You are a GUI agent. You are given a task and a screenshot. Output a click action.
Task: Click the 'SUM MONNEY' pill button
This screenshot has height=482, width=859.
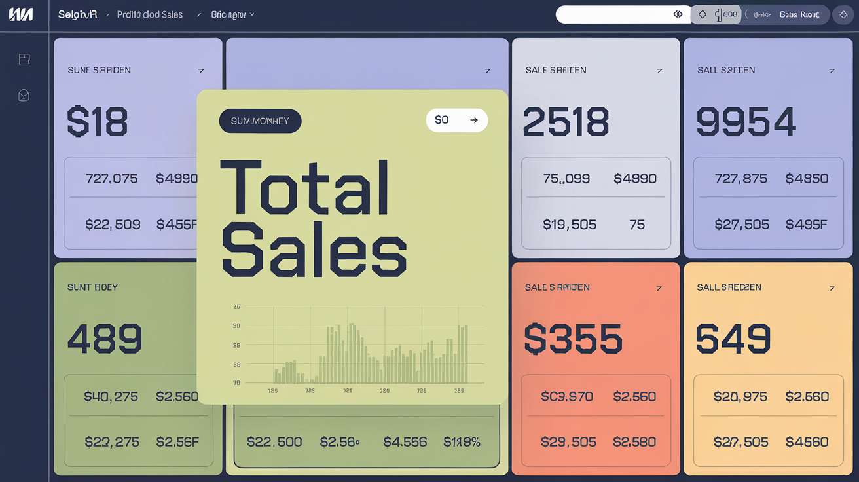(260, 121)
